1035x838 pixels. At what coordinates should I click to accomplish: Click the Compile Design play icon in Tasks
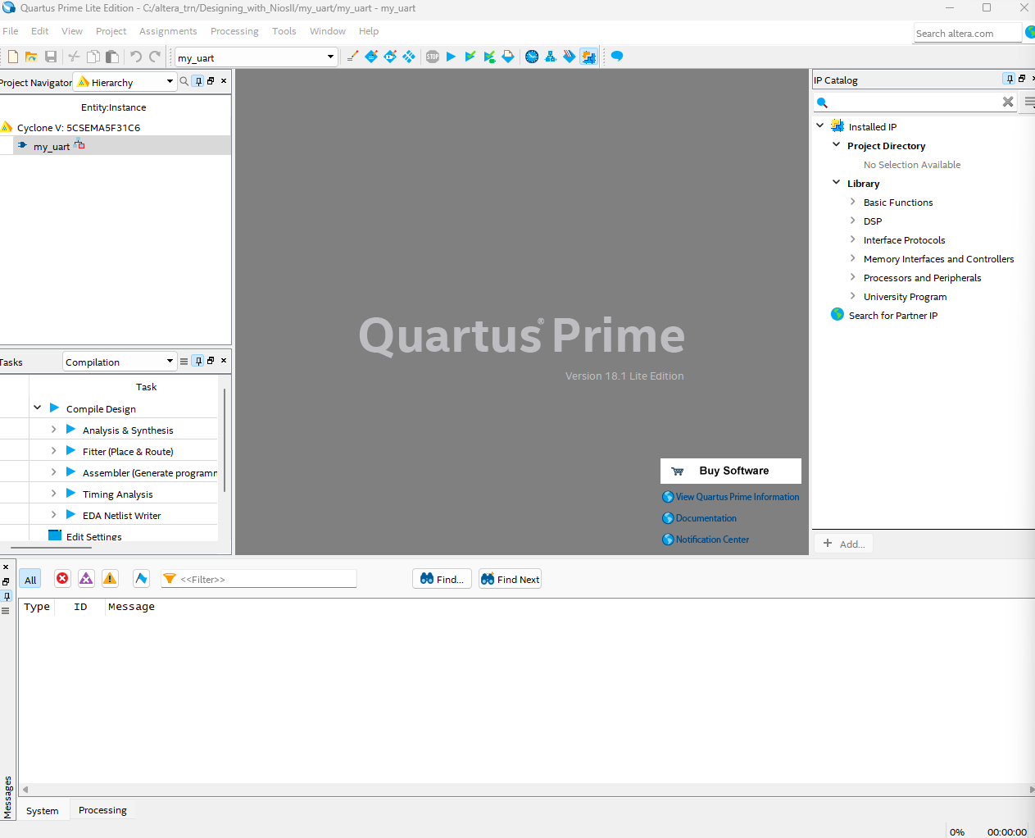coord(54,408)
